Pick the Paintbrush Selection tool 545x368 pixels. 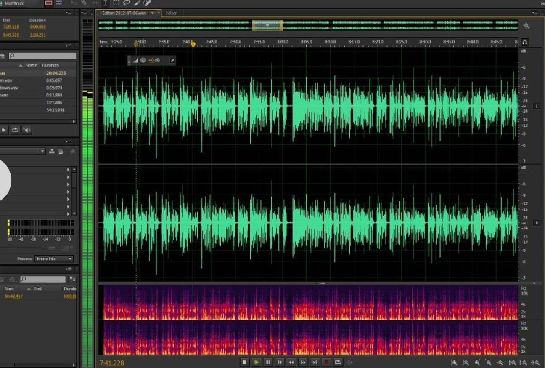137,3
